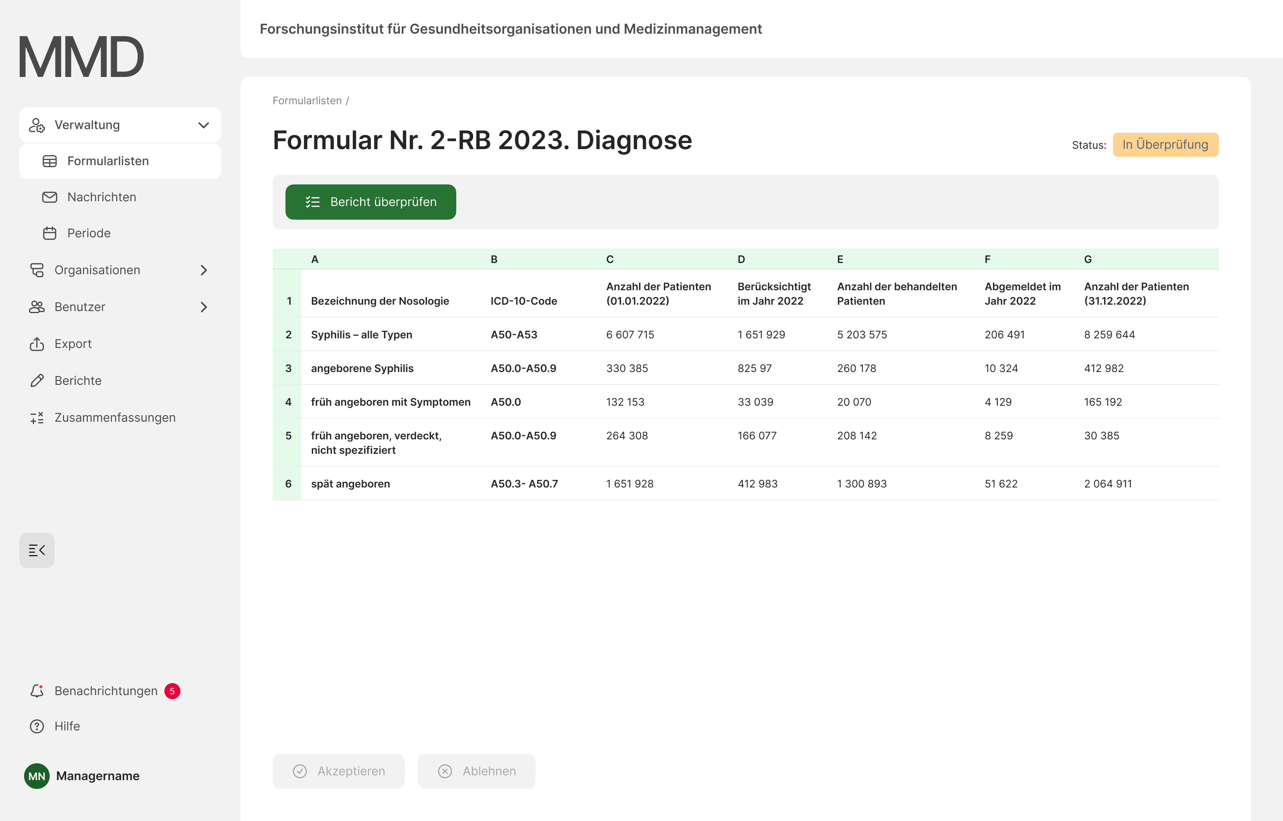1283x821 pixels.
Task: Click the Akzeptieren button
Action: (x=338, y=771)
